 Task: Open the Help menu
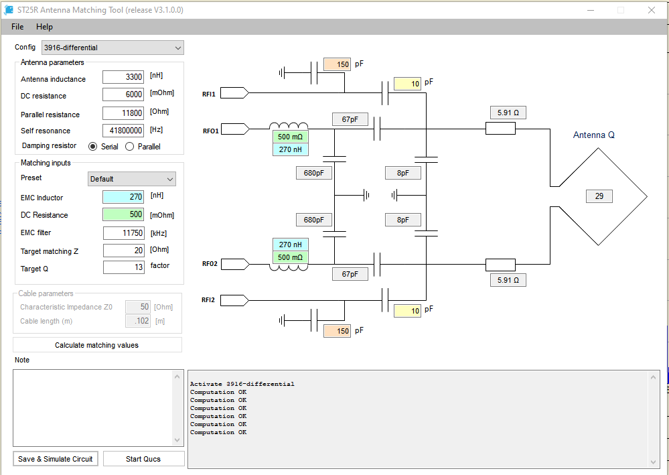44,26
